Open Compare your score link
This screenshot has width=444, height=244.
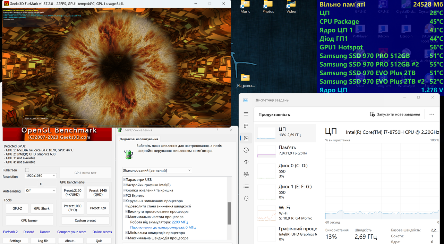coord(72,232)
